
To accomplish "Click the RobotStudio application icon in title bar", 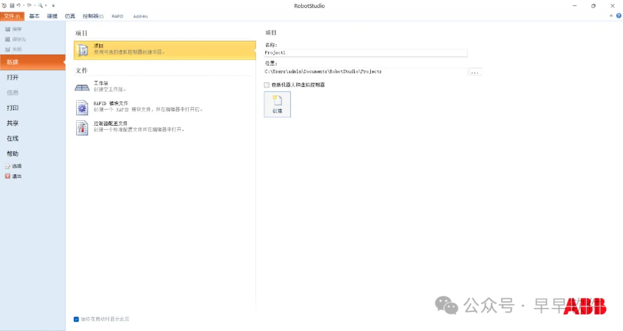I will (x=4, y=6).
